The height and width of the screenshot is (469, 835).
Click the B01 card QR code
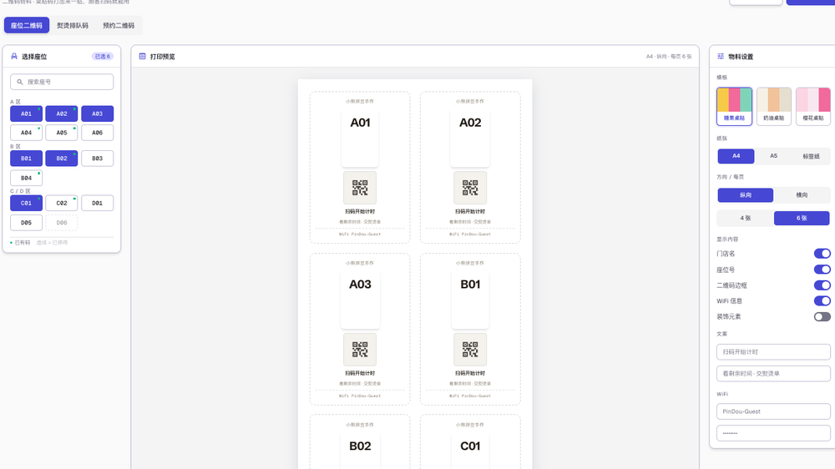470,349
